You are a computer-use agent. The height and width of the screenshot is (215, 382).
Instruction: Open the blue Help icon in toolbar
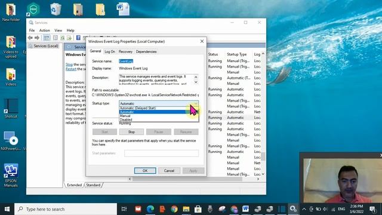[78, 38]
